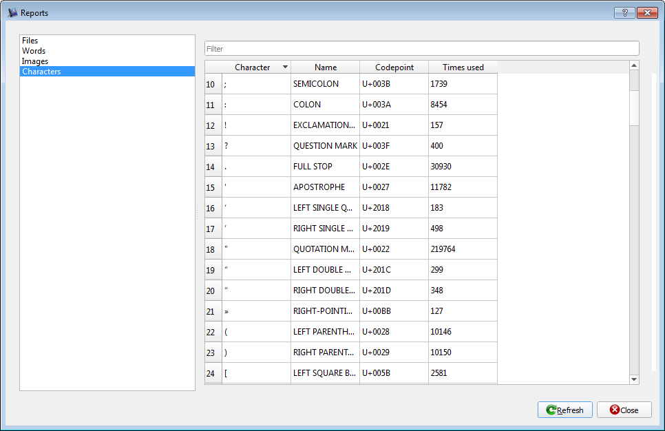Select row header 15
The height and width of the screenshot is (431, 665).
(213, 187)
